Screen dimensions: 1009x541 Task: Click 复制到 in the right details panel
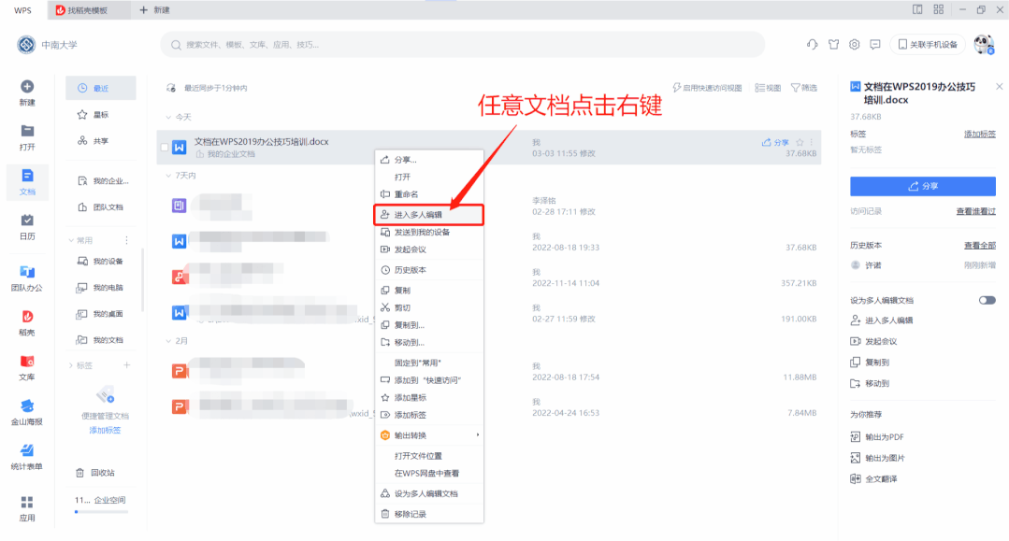click(870, 363)
